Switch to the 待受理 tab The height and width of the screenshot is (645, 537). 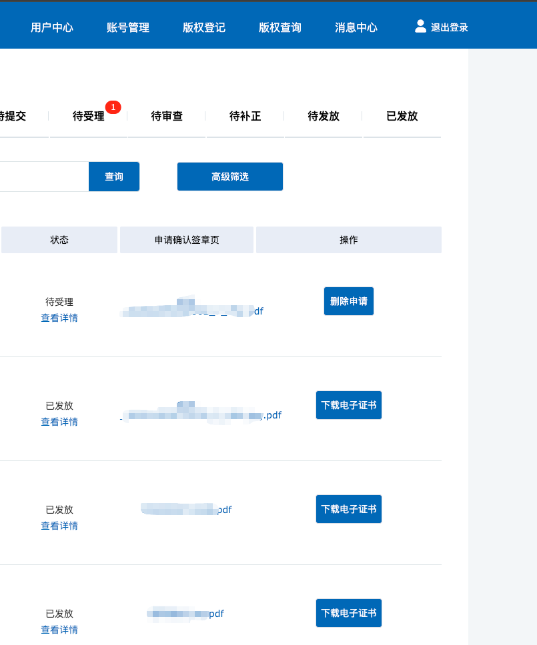point(89,116)
